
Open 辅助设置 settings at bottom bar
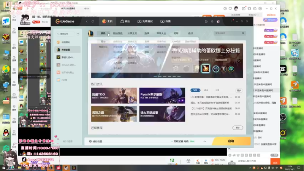(96, 141)
